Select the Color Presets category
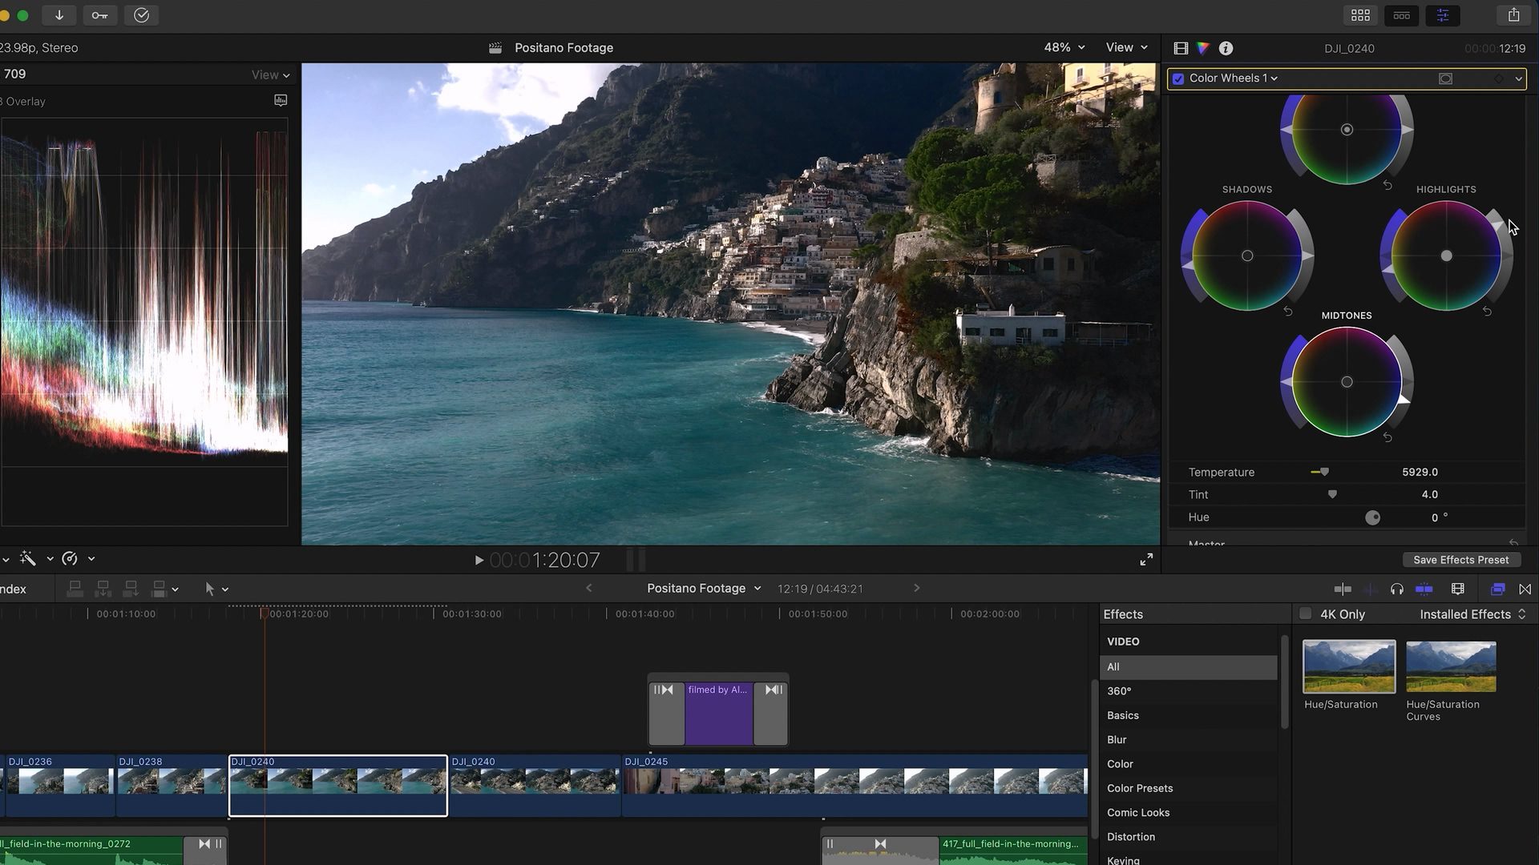Viewport: 1539px width, 865px height. (1188, 788)
